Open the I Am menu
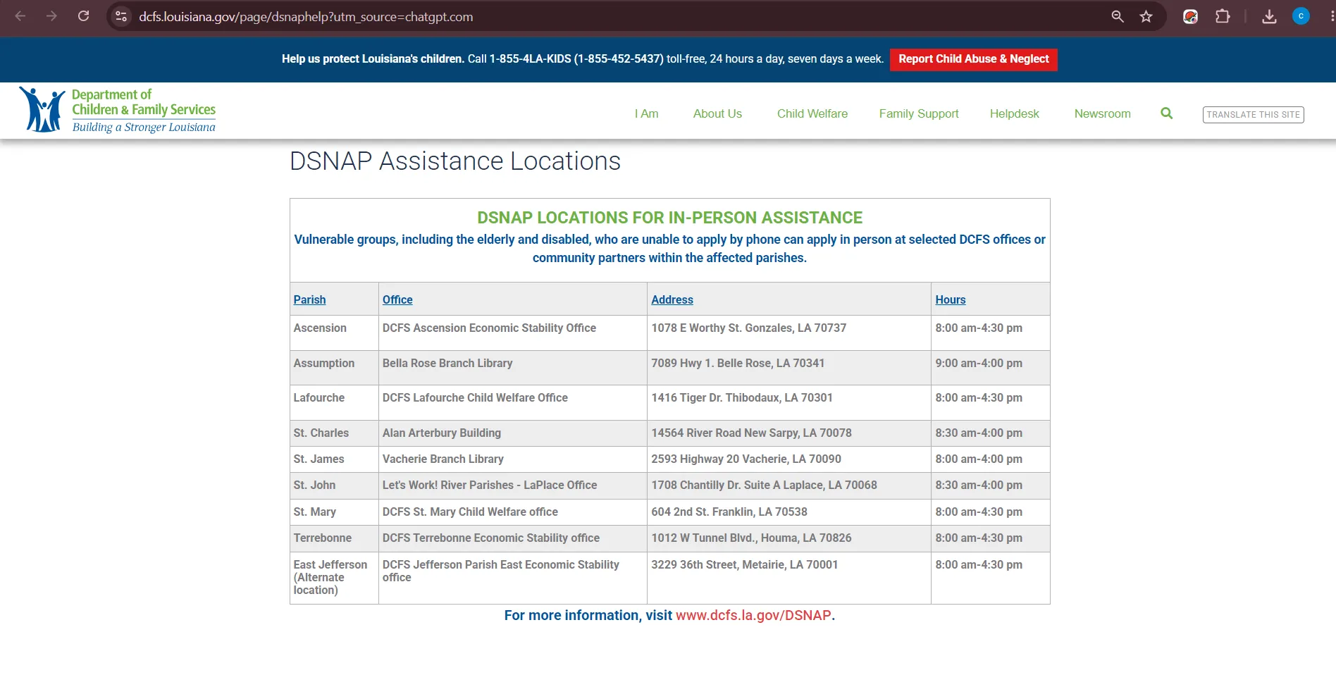Screen dimensions: 1336x675 point(646,113)
